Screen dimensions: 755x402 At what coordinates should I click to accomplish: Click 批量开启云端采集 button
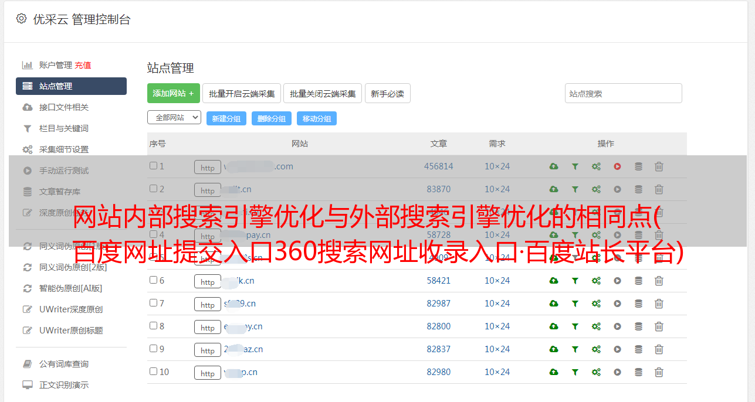(242, 93)
